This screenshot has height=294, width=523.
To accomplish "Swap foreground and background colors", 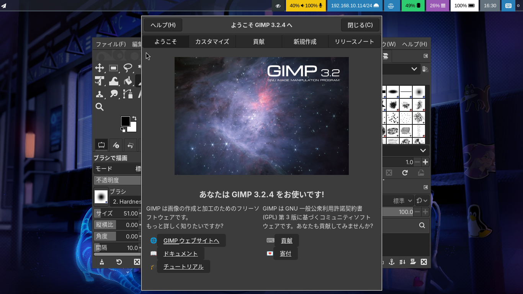I will click(134, 118).
